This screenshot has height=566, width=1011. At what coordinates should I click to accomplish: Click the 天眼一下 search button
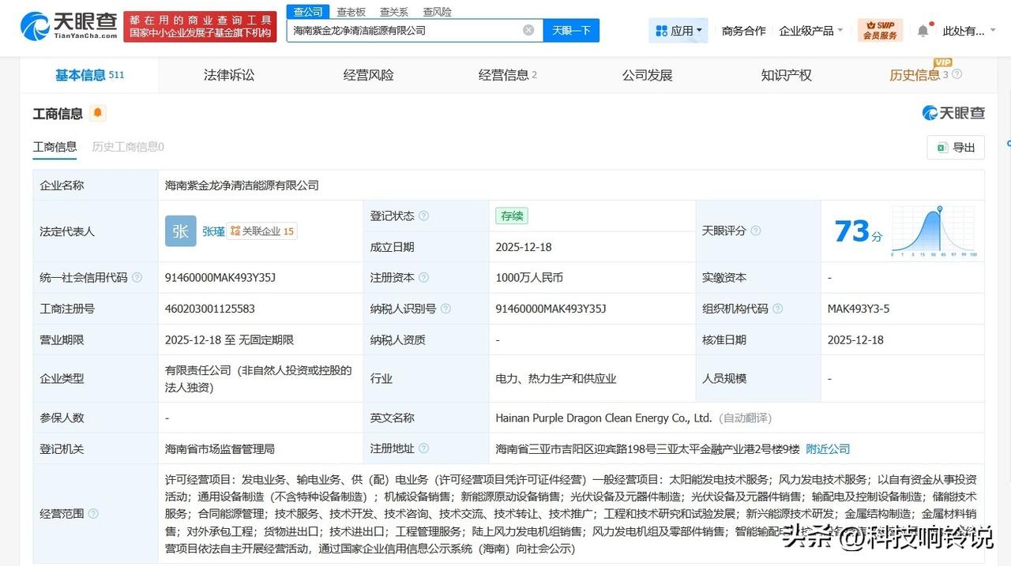point(571,29)
